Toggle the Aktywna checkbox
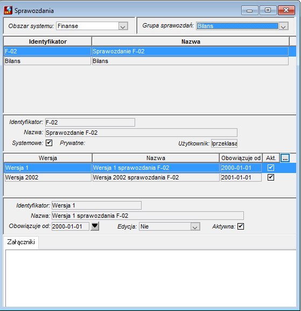 coord(241,226)
